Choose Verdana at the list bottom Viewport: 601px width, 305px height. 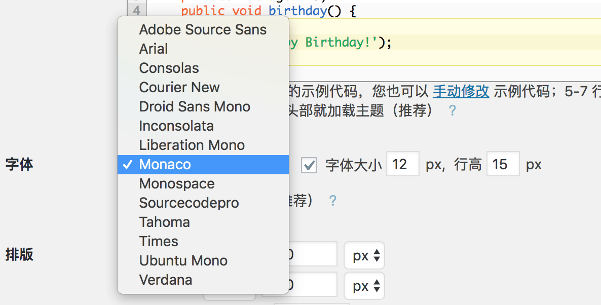pos(203,280)
